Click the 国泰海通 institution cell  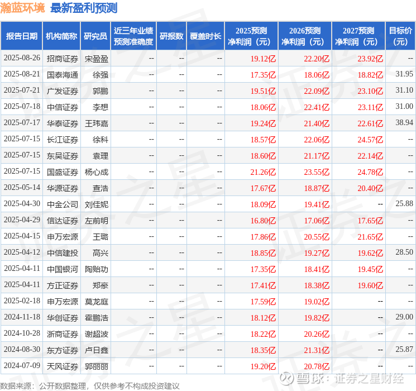(x=63, y=75)
